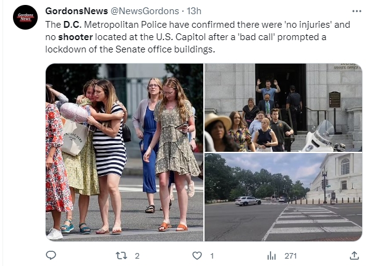View tweet analytics bar chart icon

[271, 256]
